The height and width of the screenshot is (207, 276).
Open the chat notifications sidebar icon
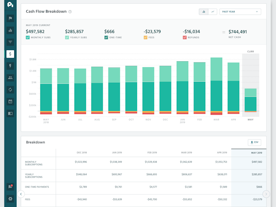[x=10, y=187]
